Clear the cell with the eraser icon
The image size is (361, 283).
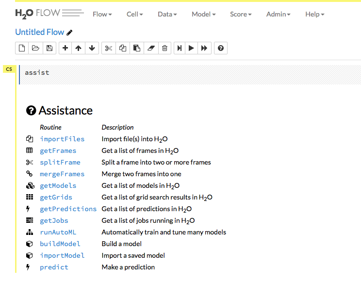click(x=151, y=48)
